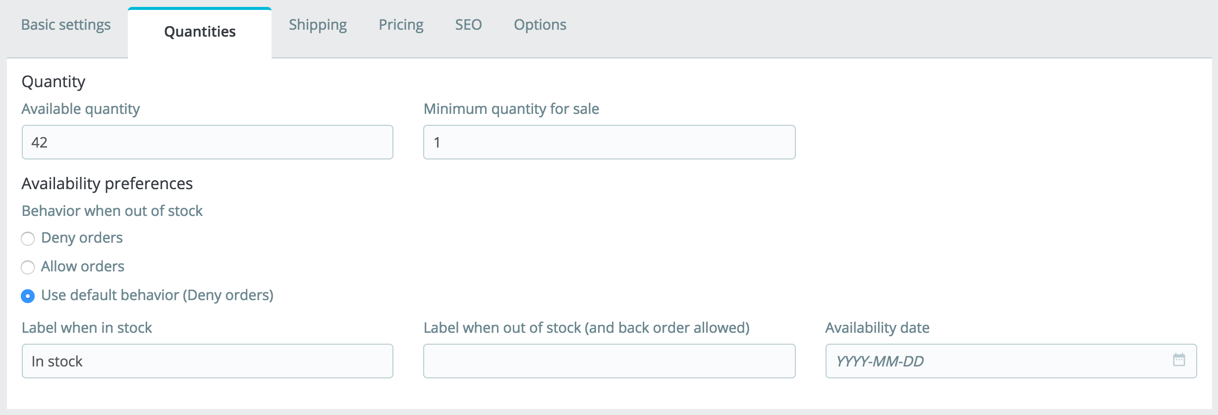Click the Allow orders label text
1218x415 pixels.
pos(82,266)
